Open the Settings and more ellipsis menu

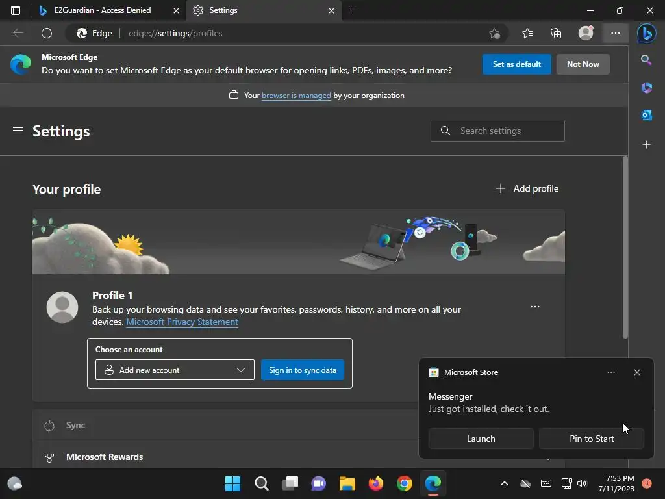616,33
